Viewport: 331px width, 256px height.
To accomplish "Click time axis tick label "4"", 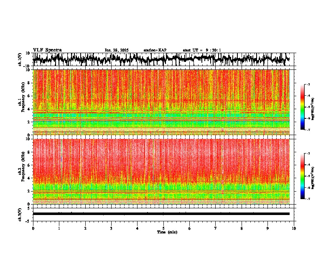I will [x=137, y=228].
